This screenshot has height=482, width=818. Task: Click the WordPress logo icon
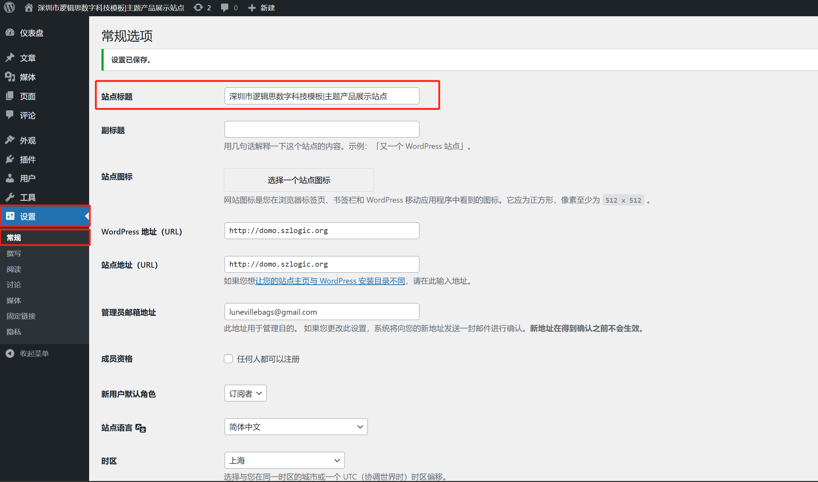10,8
